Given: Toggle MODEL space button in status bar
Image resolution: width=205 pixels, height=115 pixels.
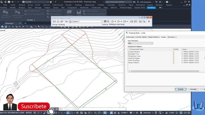Looking at the screenshot, I should pyautogui.click(x=29, y=113).
